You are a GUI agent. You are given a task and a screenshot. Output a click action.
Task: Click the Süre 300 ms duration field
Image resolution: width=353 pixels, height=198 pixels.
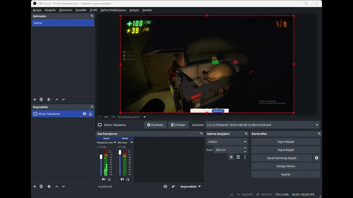tap(228, 150)
